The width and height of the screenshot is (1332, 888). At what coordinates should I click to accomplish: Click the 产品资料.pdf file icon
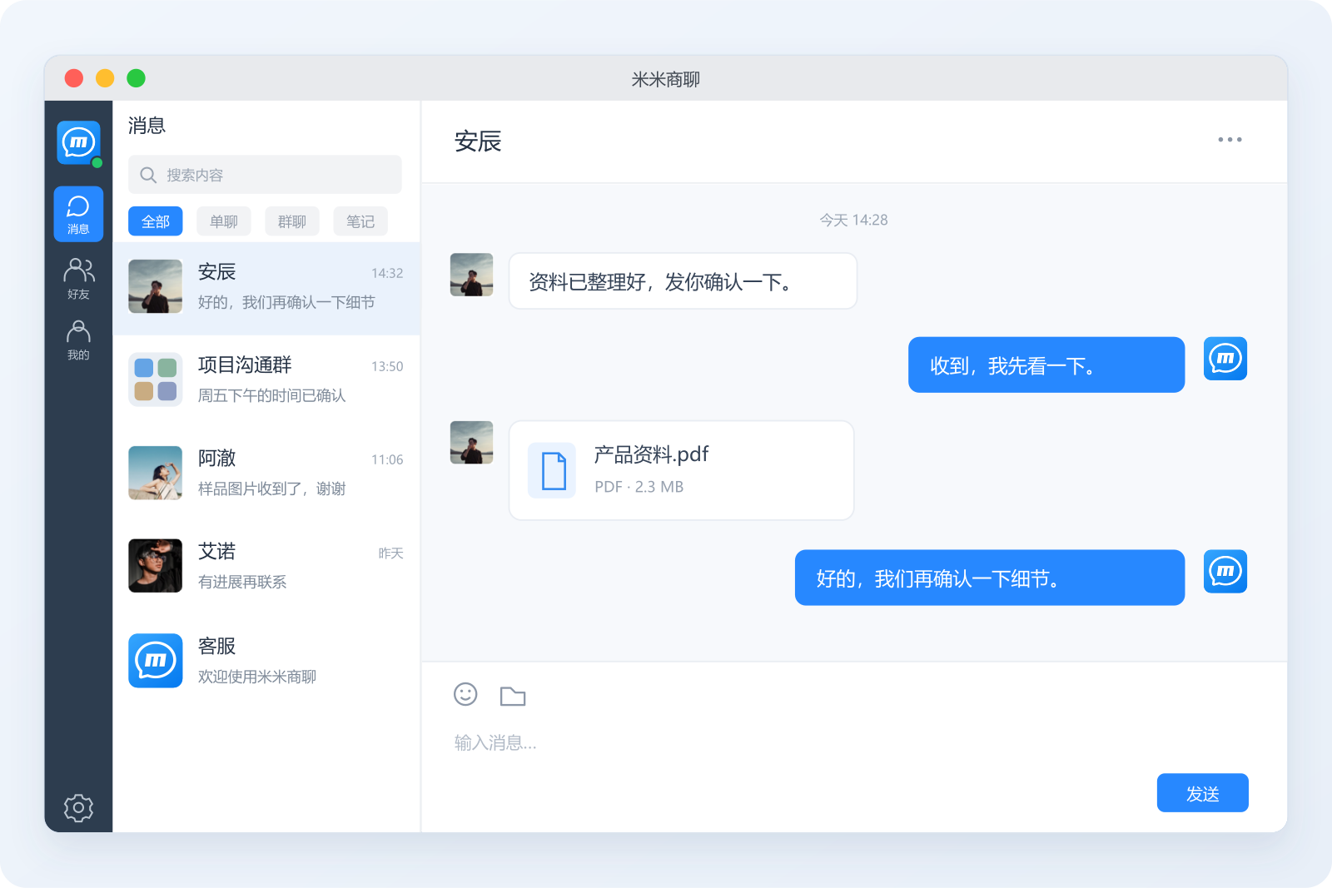click(553, 470)
